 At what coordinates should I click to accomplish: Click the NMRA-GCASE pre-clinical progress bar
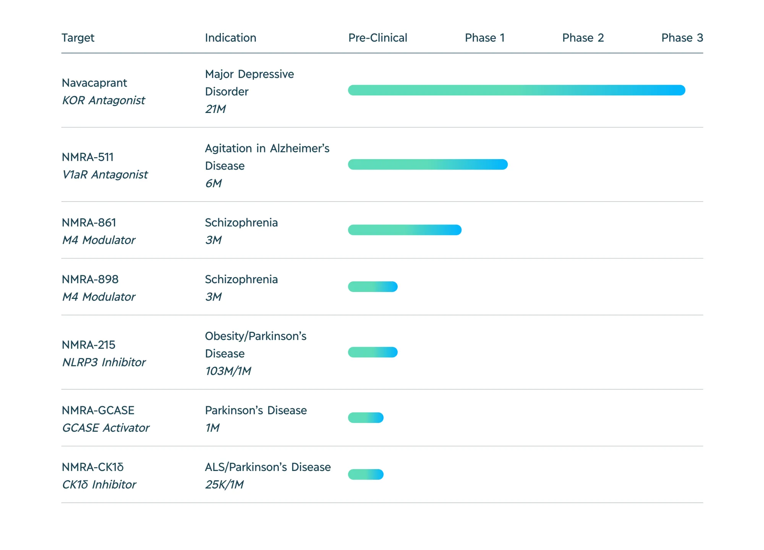tap(366, 418)
